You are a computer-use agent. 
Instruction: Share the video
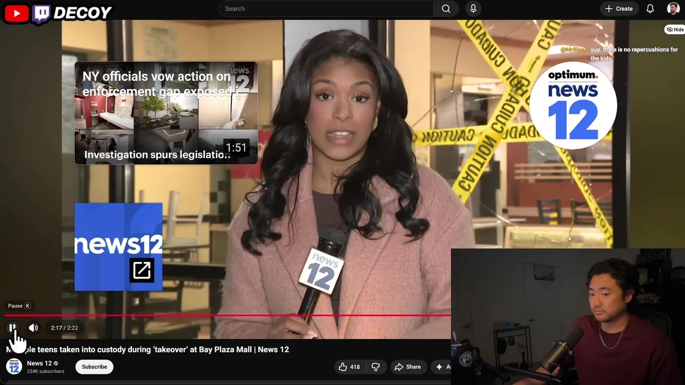[407, 367]
